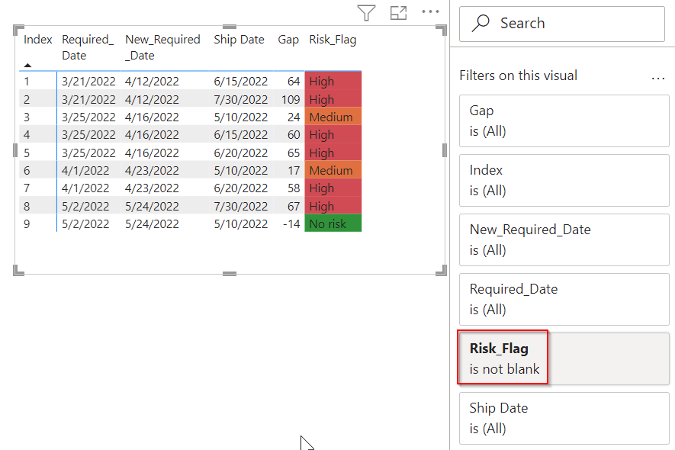Select the No risk cell in row 9

[333, 224]
